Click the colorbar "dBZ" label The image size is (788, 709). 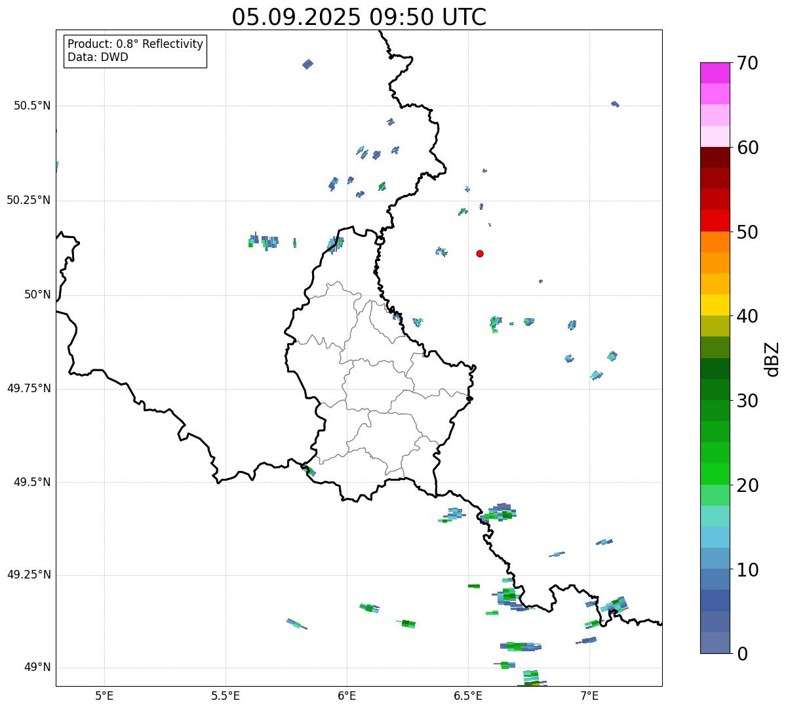tap(772, 358)
